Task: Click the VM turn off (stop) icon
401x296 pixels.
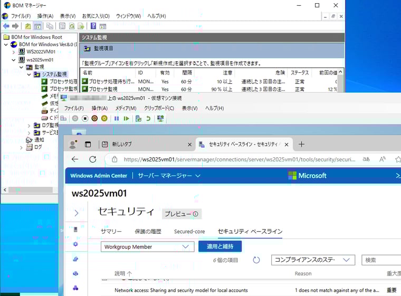Action: pos(85,118)
